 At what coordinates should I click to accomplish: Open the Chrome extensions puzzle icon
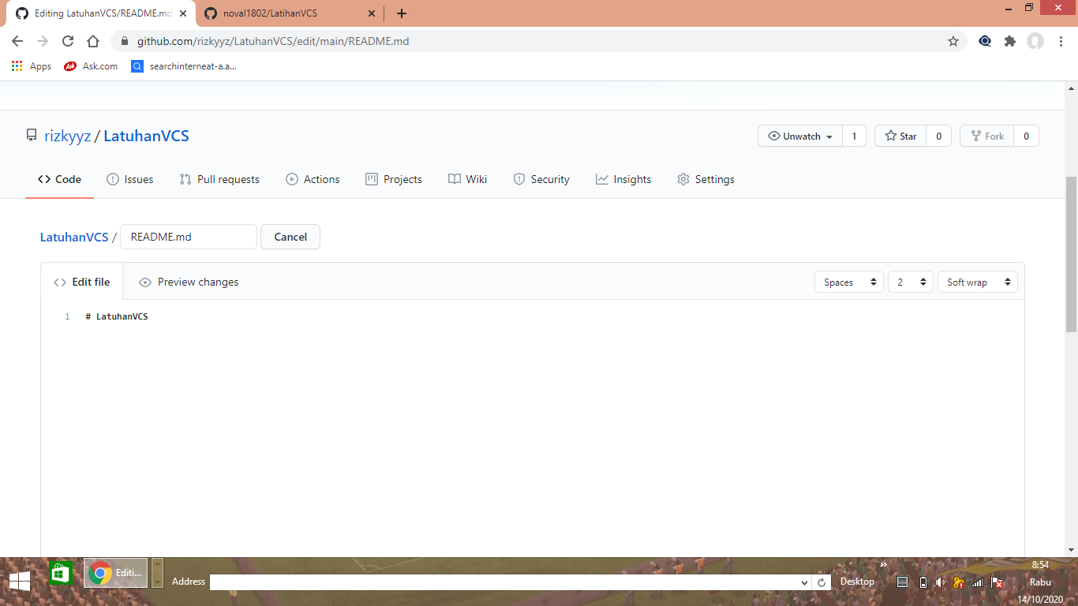click(1010, 41)
